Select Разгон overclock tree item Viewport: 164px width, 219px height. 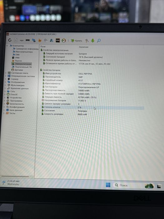(17, 61)
